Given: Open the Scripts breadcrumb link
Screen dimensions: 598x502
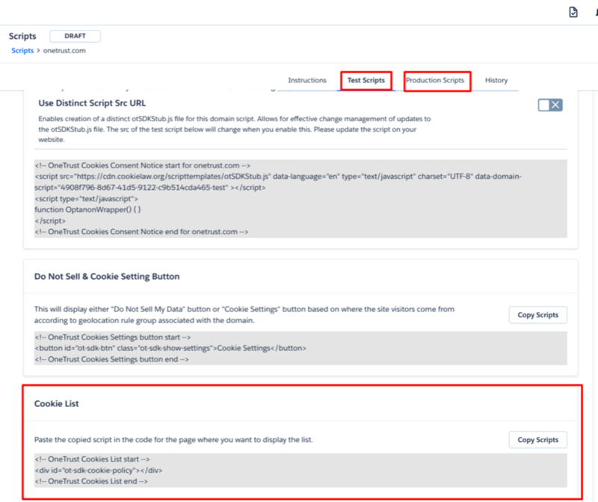Looking at the screenshot, I should pos(22,50).
